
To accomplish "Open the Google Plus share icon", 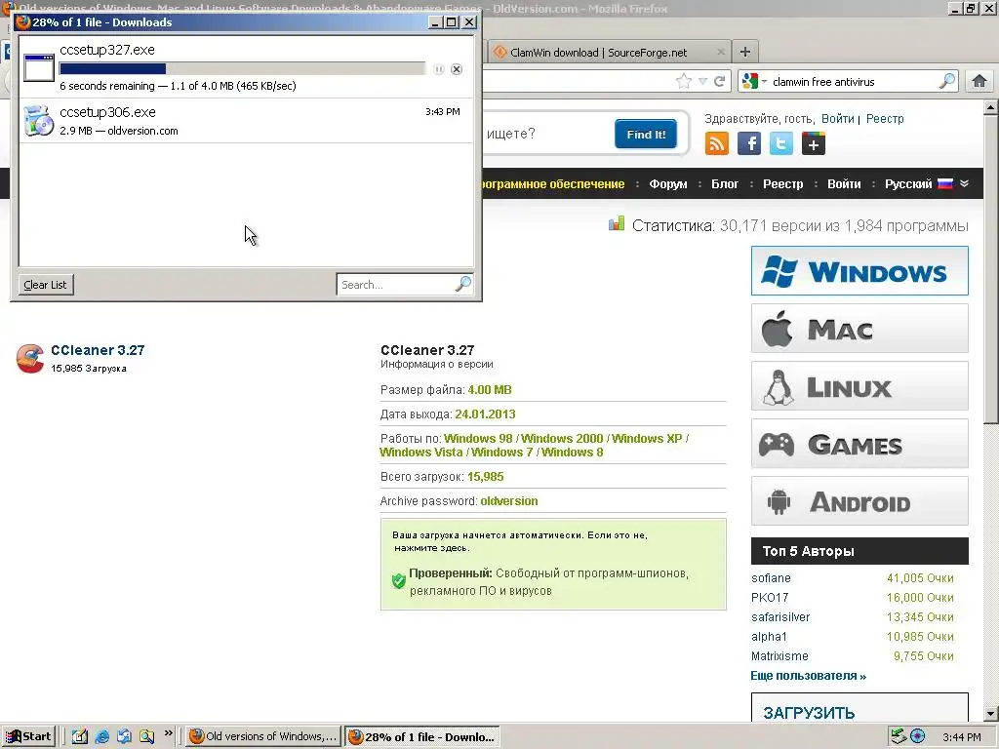I will [814, 143].
